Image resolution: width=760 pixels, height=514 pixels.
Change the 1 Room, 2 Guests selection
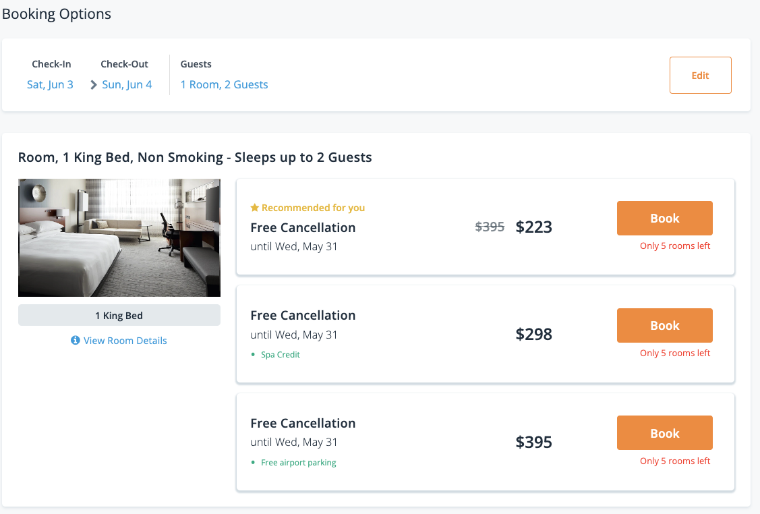point(224,85)
